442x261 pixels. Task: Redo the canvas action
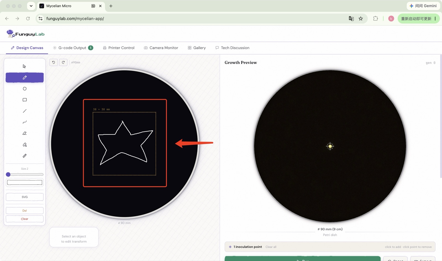[x=63, y=62]
